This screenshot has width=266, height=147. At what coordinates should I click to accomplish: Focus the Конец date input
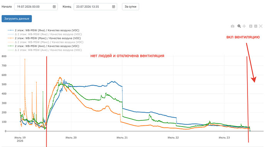[x=95, y=7]
